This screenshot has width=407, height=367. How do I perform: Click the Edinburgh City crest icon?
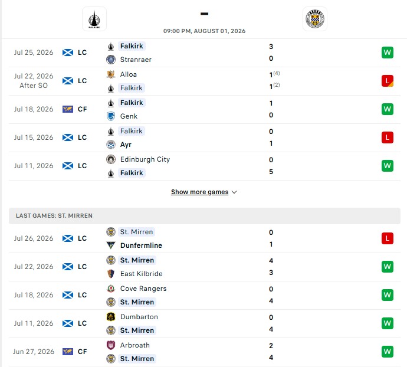pyautogui.click(x=111, y=159)
